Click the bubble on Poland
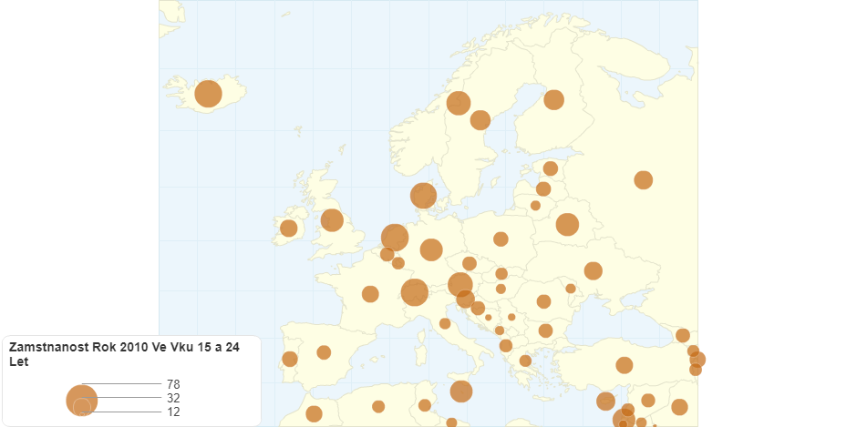Screen dimensions: 857x427 pos(501,239)
